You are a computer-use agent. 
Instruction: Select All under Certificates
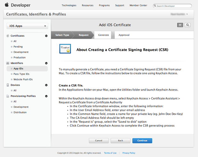[15, 41]
